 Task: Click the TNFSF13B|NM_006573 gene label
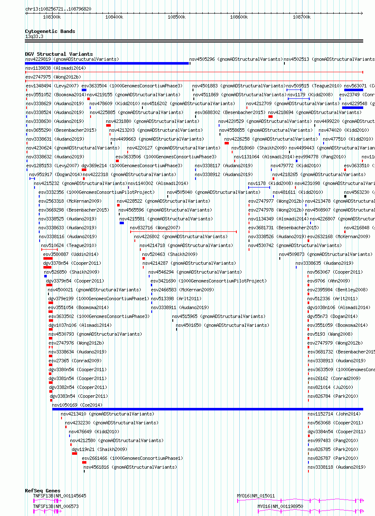(56, 506)
